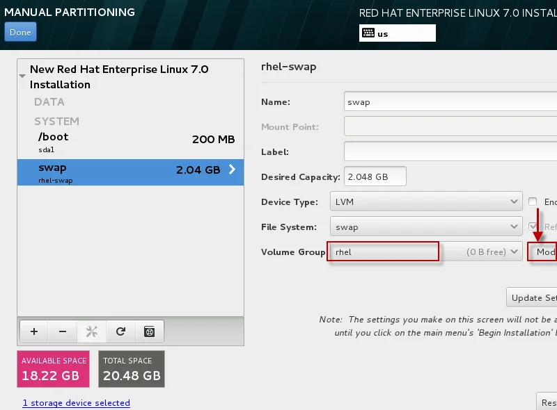Open the configure mount point tools icon
This screenshot has width=557, height=410.
pyautogui.click(x=91, y=332)
